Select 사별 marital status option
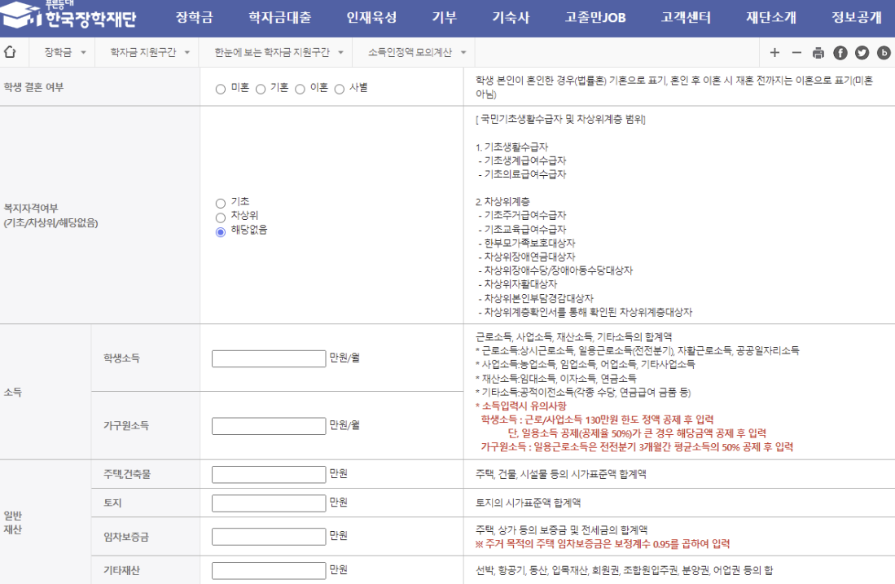Screen dimensions: 895x584 point(339,89)
